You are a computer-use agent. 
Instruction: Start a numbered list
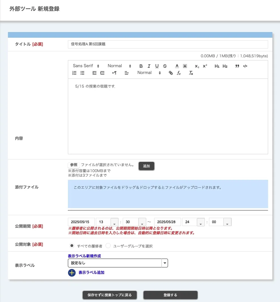click(75, 73)
